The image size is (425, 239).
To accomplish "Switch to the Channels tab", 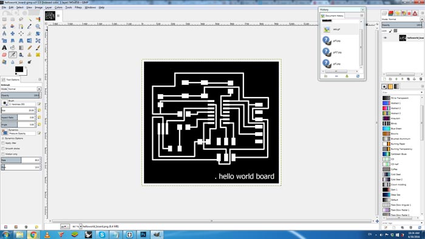I will pos(390,13).
